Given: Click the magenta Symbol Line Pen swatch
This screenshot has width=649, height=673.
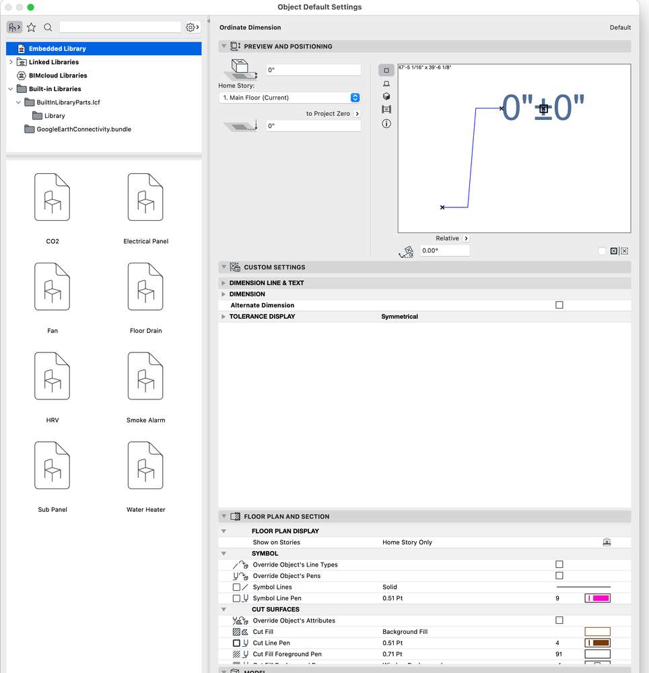Looking at the screenshot, I should click(x=597, y=598).
